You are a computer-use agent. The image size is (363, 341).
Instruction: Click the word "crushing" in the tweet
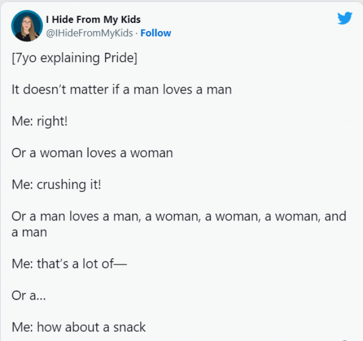(x=61, y=184)
